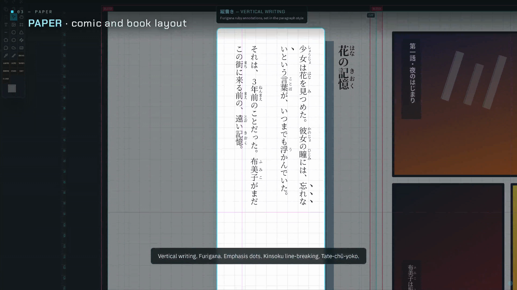The image size is (517, 290).
Task: Click the left BLEED guide label
Action: coord(108,9)
